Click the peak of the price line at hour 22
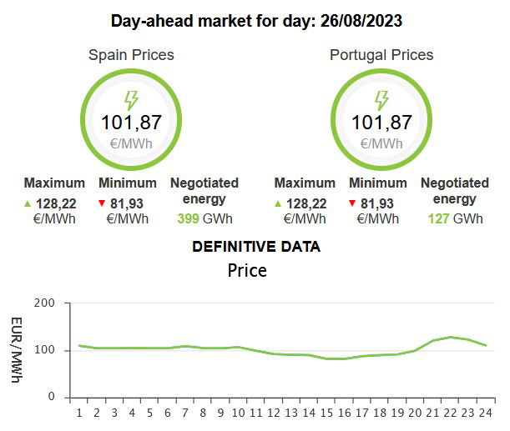This screenshot has height=431, width=510. [x=450, y=337]
